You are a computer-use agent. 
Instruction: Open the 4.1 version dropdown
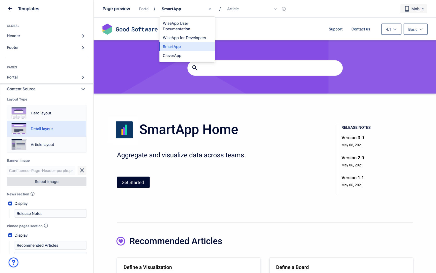tap(391, 29)
